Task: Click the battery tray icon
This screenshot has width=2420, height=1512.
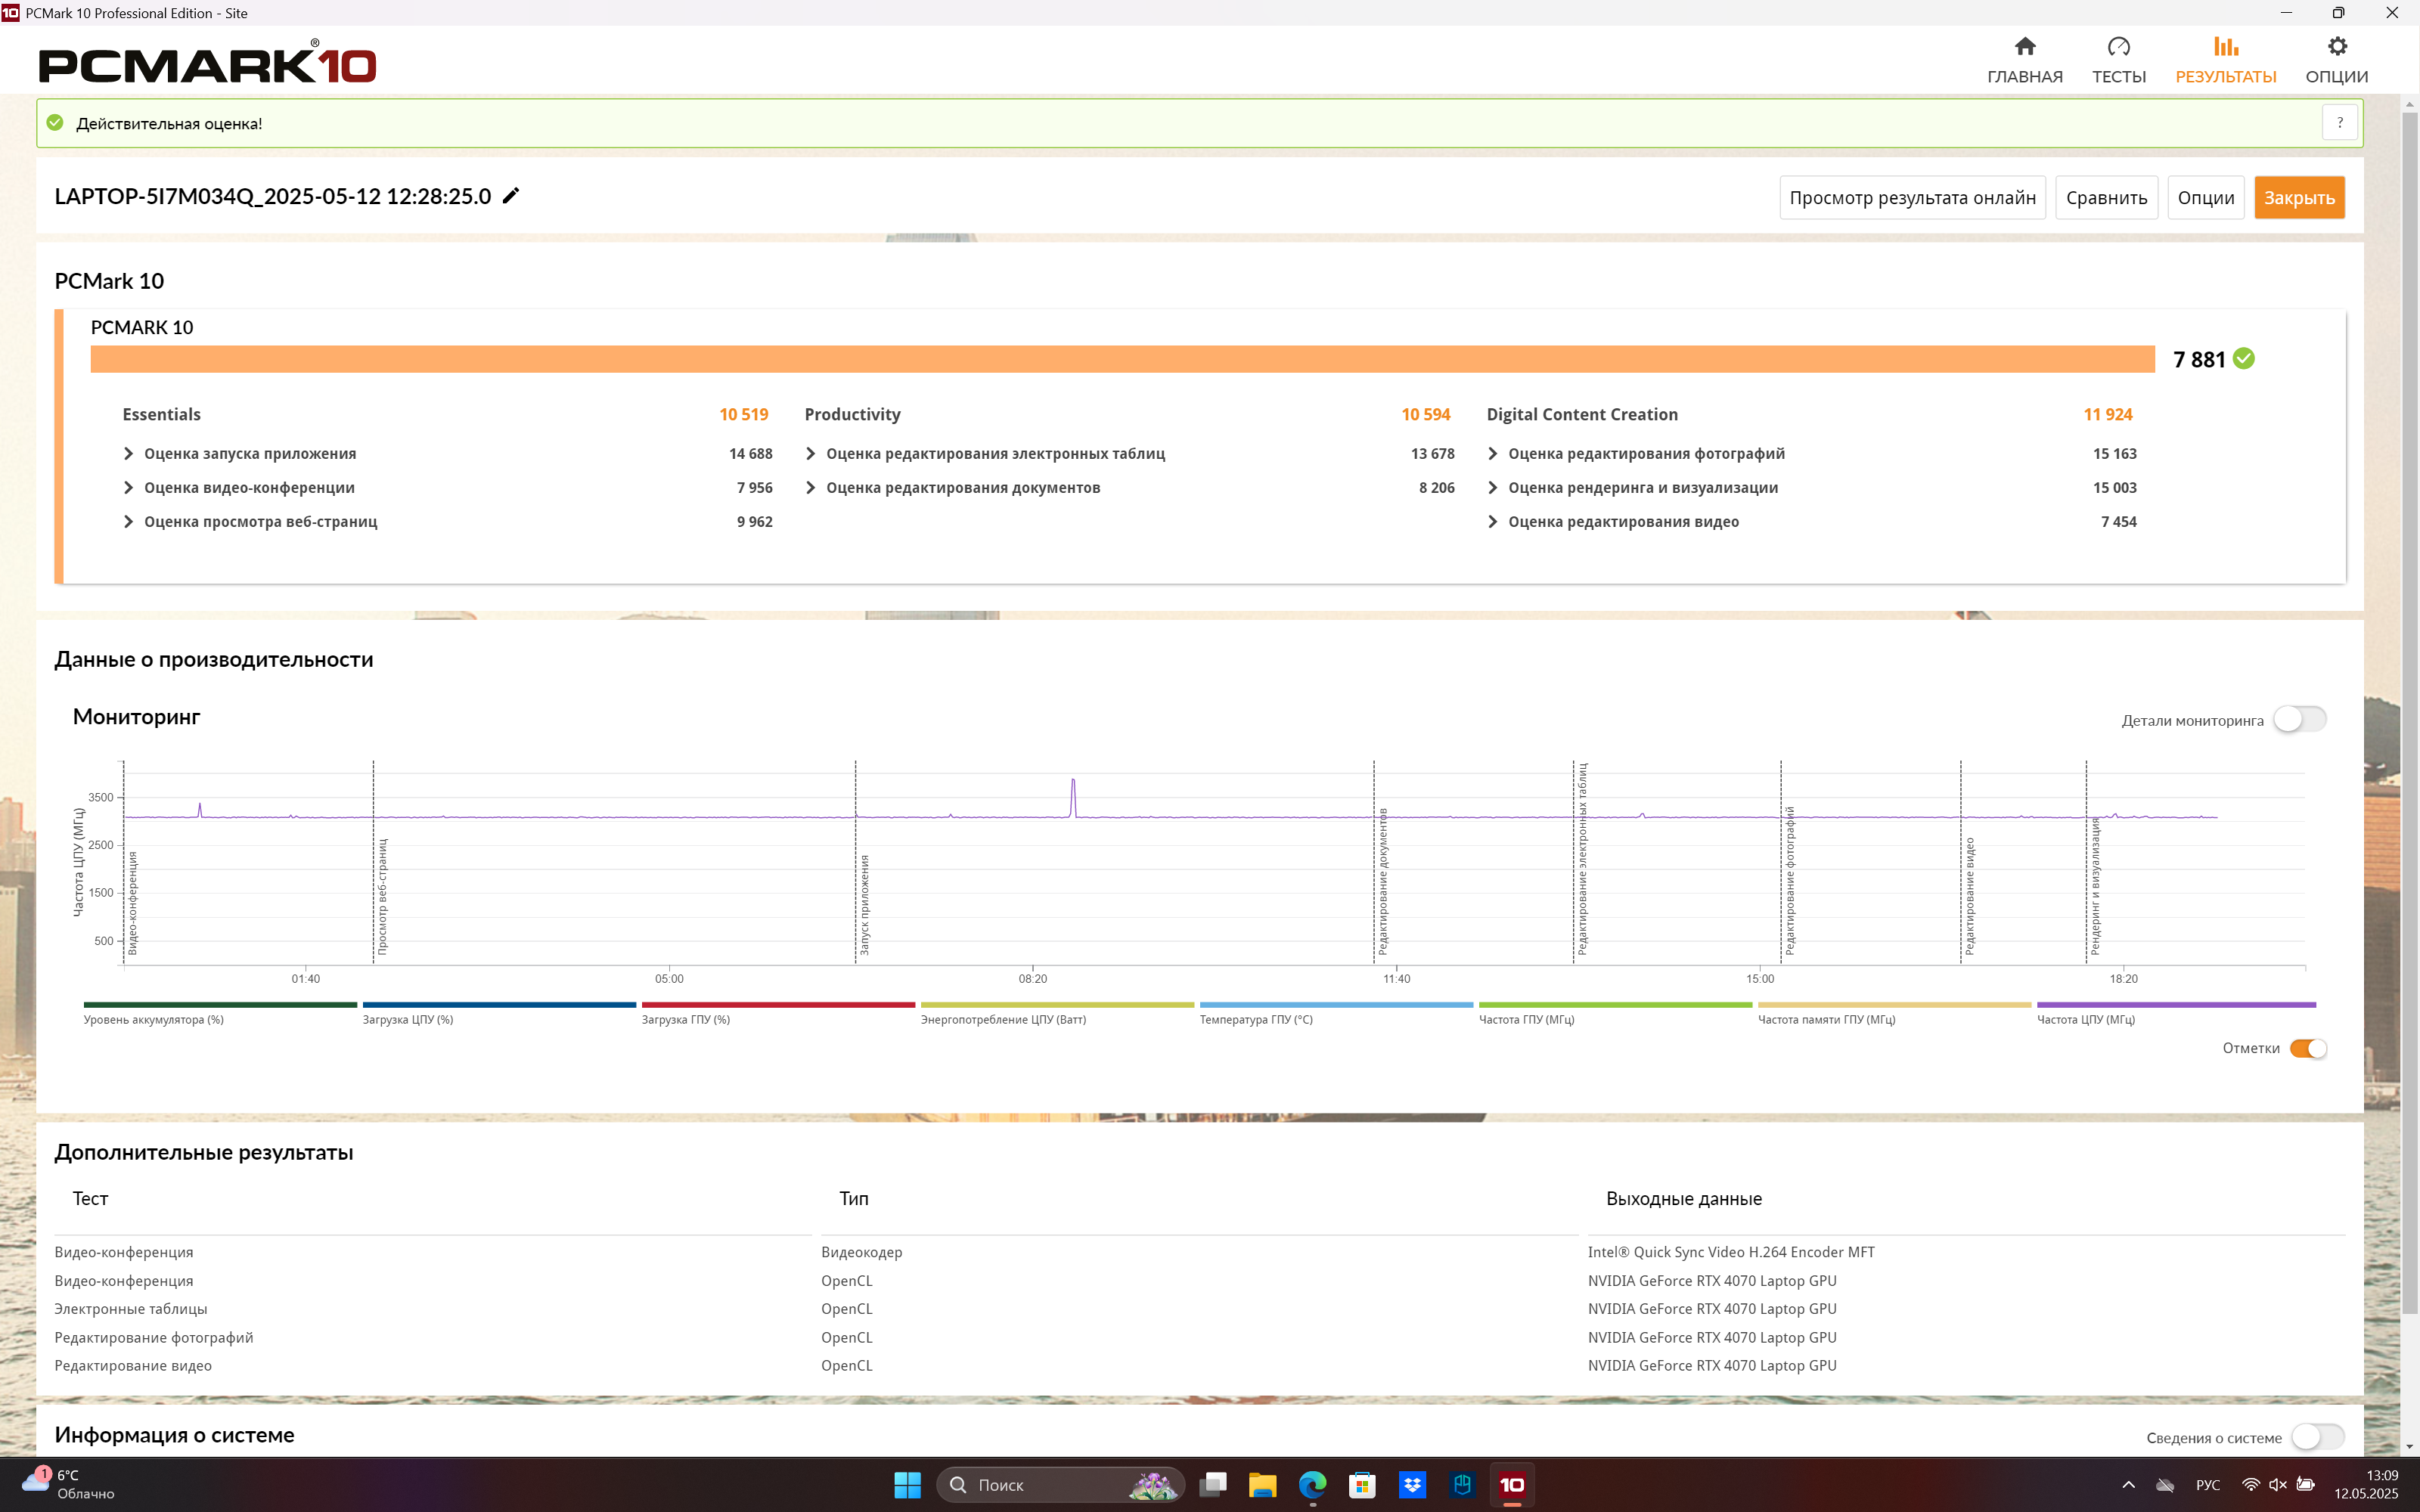Action: 2305,1485
